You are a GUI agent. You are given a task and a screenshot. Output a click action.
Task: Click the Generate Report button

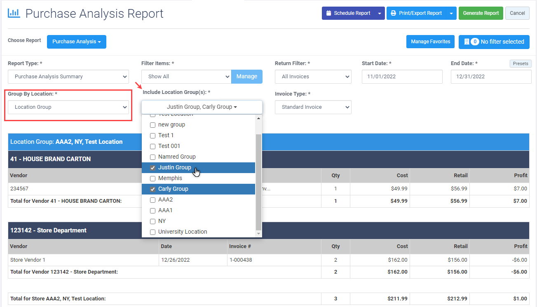point(481,13)
